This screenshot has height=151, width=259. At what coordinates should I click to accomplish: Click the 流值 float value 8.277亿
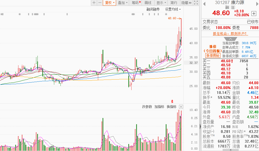pyautogui.click(x=251, y=146)
